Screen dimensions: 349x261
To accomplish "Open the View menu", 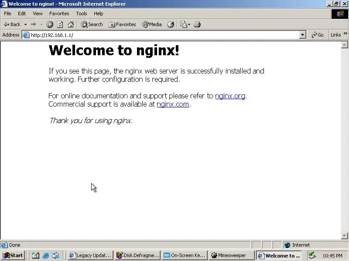I will point(38,13).
